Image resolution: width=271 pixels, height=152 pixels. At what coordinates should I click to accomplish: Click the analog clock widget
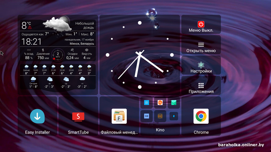(x=140, y=55)
